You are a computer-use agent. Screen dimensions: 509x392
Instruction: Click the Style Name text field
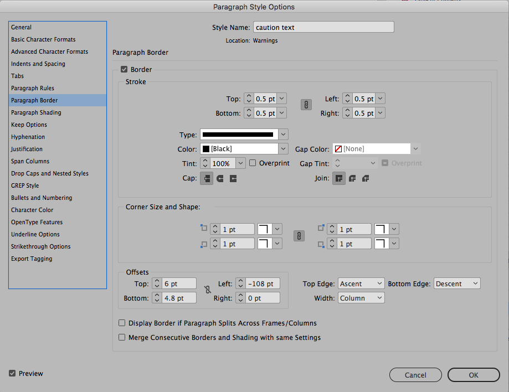pos(322,27)
